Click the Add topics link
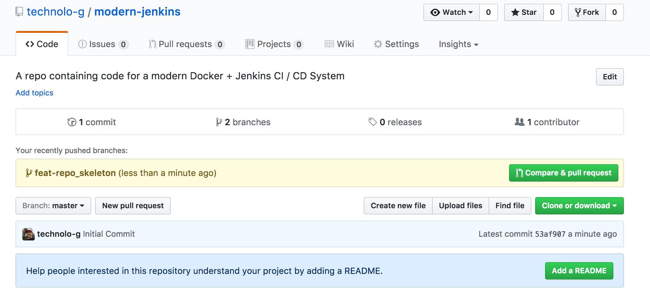650x308 pixels. pyautogui.click(x=34, y=93)
